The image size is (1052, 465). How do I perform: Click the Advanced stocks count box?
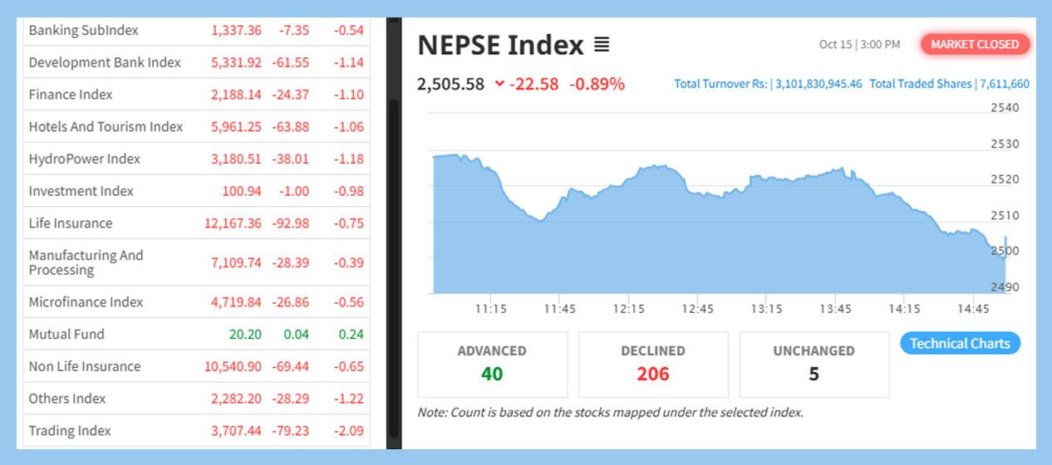pos(492,364)
